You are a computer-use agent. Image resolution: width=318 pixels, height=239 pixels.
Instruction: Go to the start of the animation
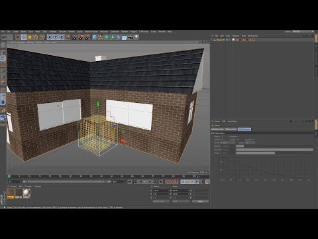click(130, 182)
